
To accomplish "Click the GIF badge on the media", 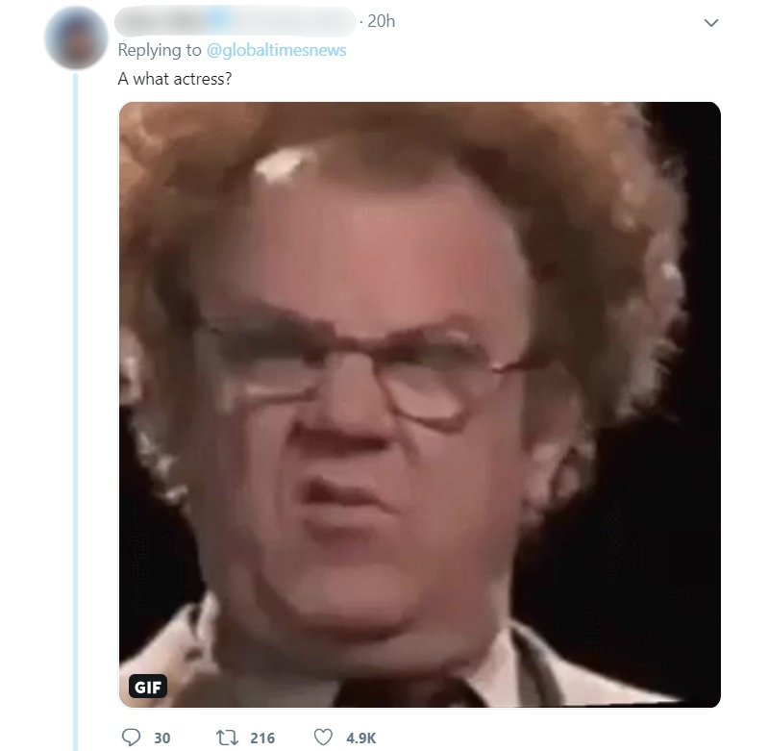I will tap(148, 687).
